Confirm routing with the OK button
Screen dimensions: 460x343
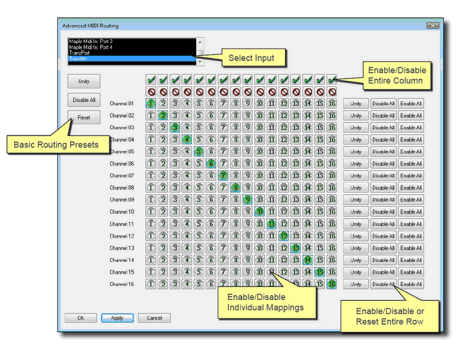[x=80, y=318]
